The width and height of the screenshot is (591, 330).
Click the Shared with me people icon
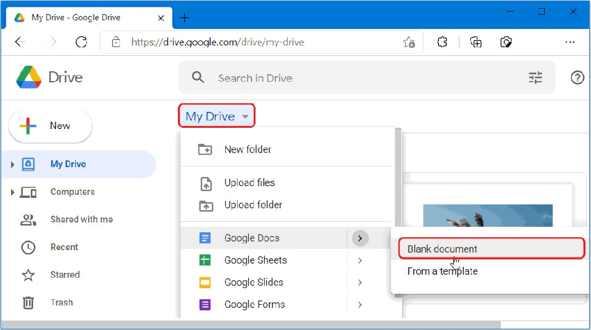pyautogui.click(x=28, y=220)
